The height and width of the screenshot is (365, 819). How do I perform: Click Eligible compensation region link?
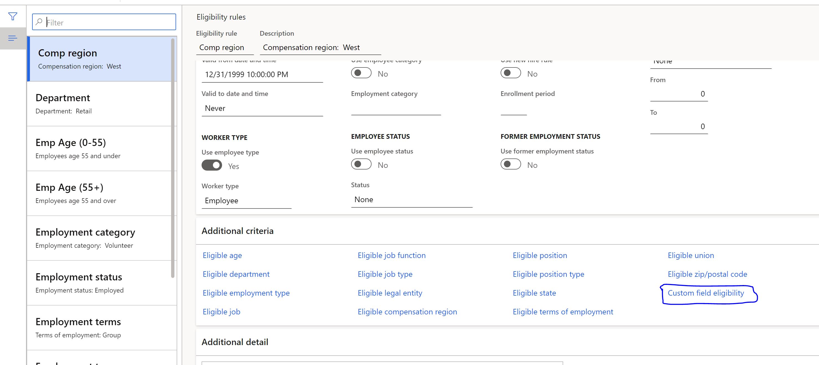407,311
